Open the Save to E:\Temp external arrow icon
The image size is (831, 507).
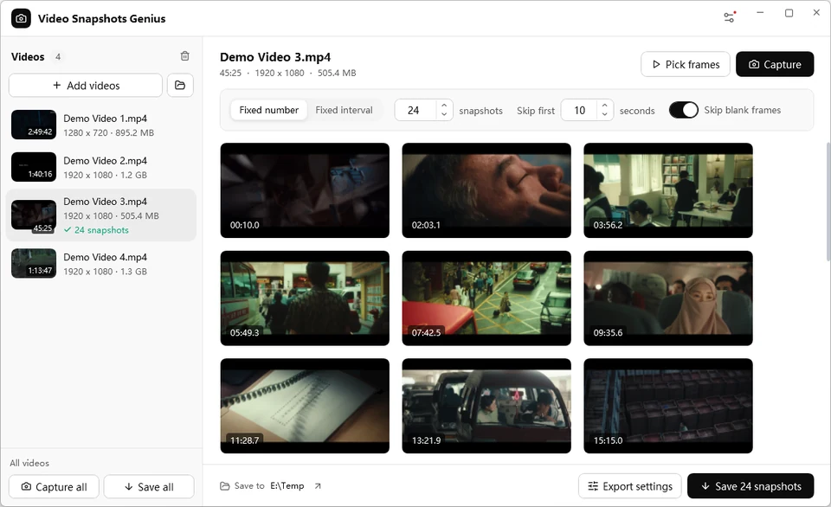(318, 486)
